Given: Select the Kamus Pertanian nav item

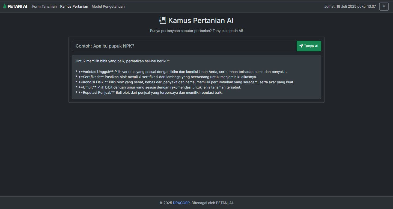Looking at the screenshot, I should (74, 6).
